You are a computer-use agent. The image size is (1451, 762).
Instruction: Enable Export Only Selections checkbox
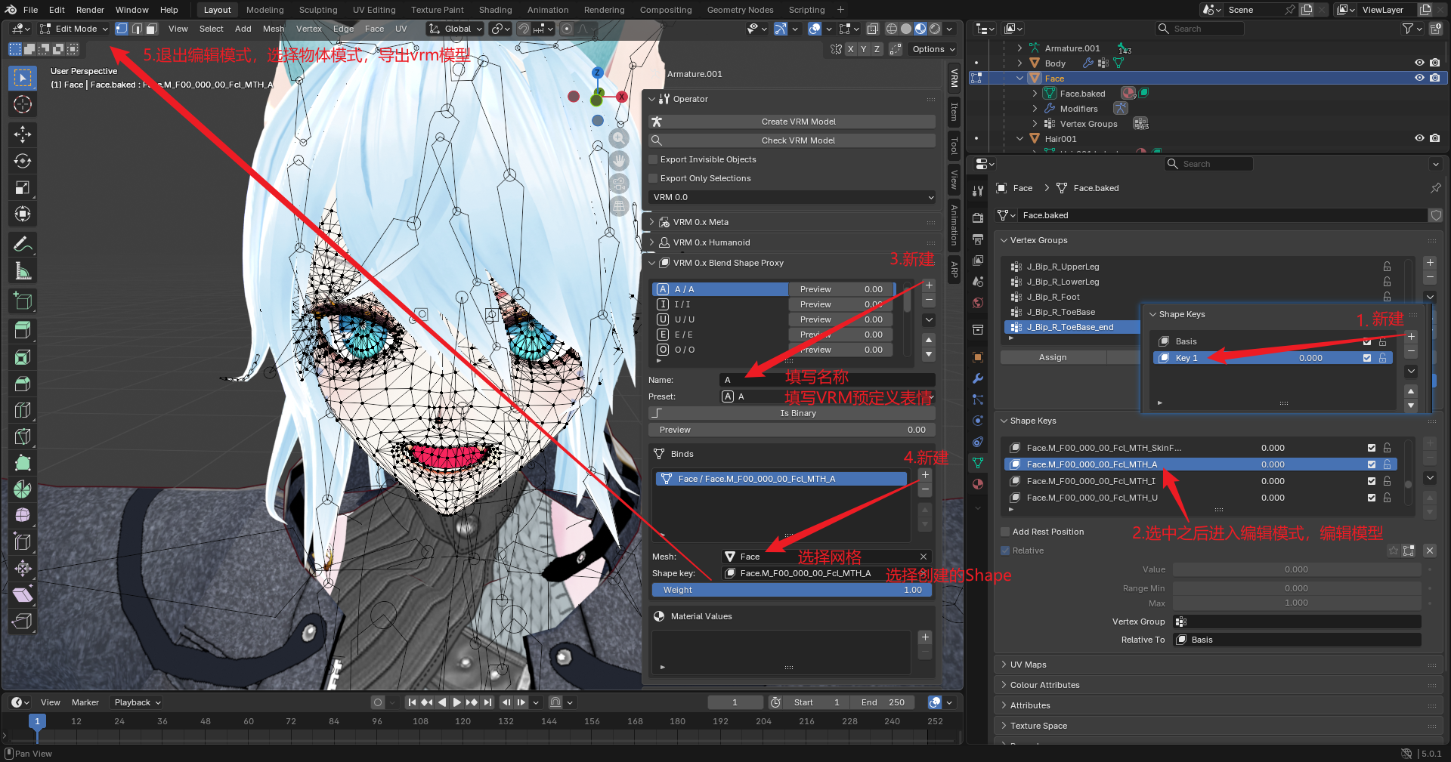click(654, 178)
